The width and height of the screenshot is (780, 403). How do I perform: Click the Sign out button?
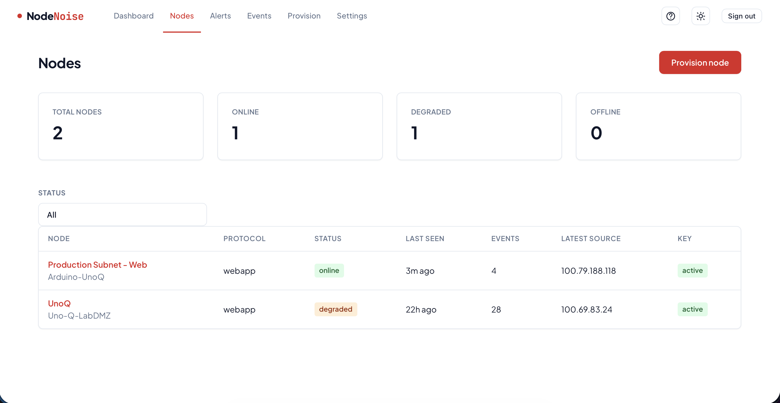[x=742, y=16]
